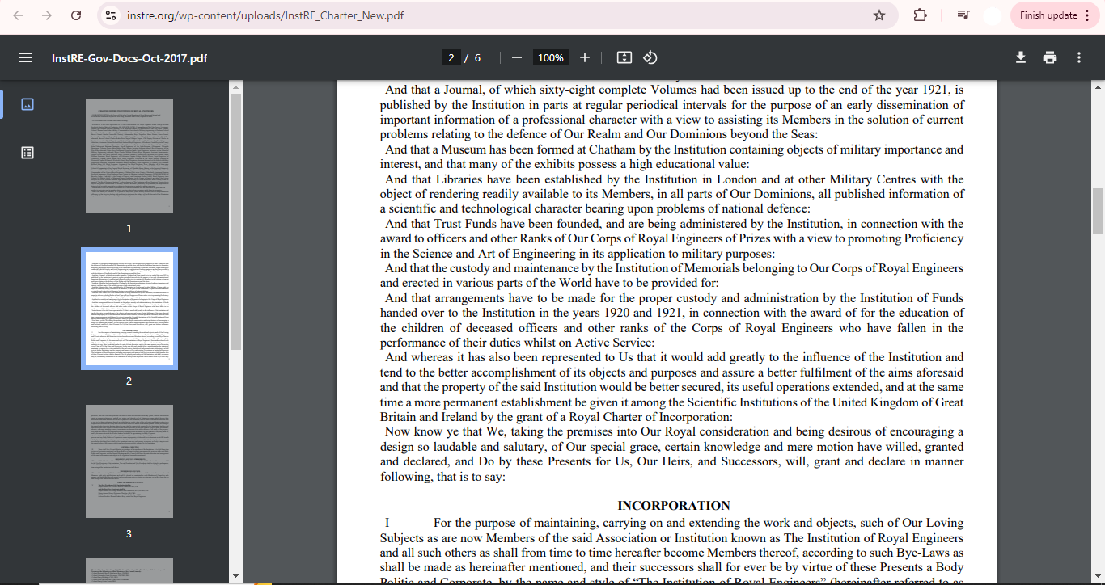Click the thumbnail panel scroll-down arrow

(x=235, y=575)
